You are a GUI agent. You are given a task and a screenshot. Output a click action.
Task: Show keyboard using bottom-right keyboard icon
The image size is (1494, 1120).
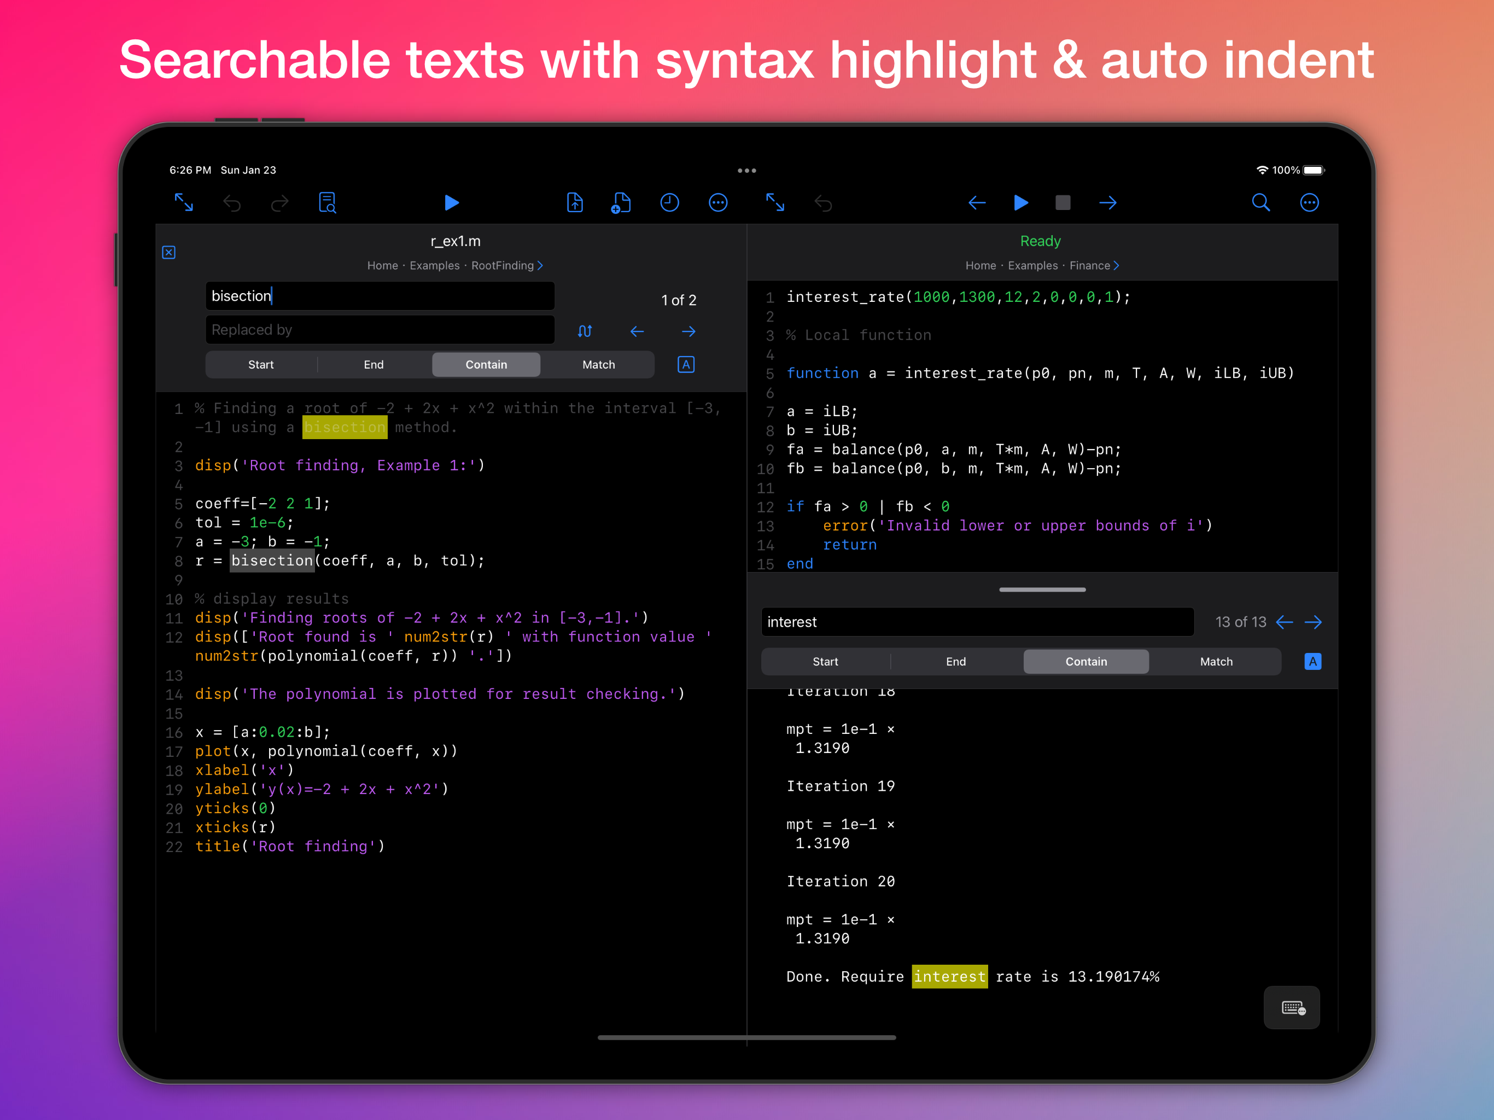pyautogui.click(x=1292, y=1008)
